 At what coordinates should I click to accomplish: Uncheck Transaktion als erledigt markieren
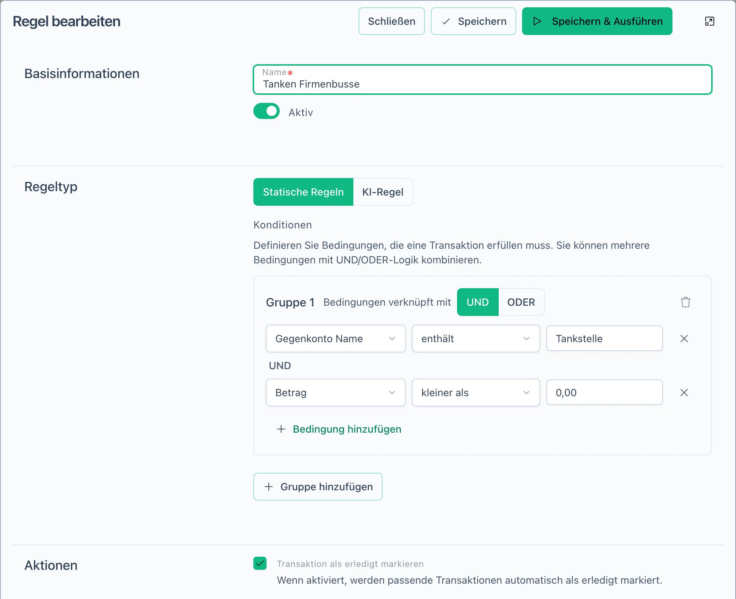(260, 563)
